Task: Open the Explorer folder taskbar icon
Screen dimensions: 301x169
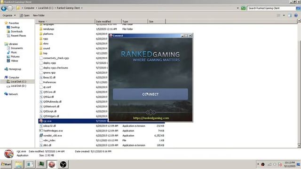Action: [19, 164]
